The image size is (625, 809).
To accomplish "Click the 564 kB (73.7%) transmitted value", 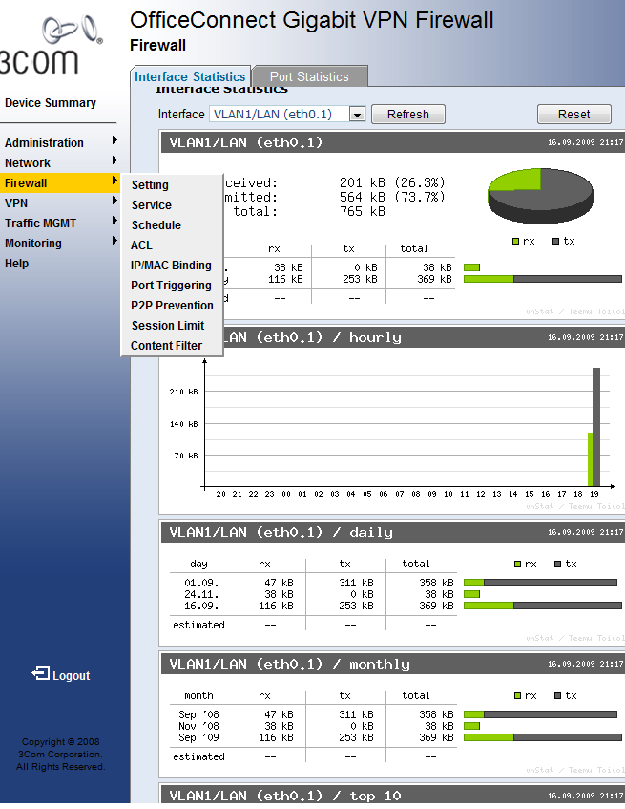I will tap(392, 197).
